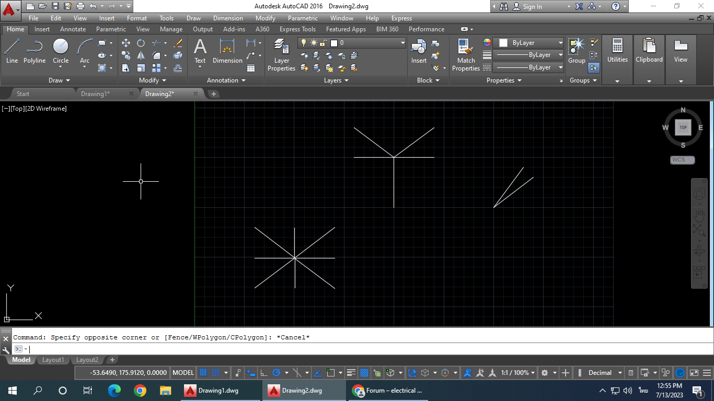Click the Explode tool icon
Screen dimensions: 714x401
178,55
